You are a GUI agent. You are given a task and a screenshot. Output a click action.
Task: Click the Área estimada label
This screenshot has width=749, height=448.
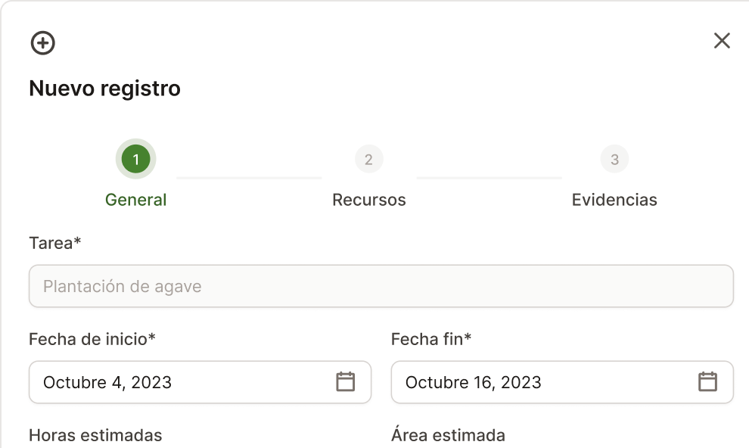[448, 435]
